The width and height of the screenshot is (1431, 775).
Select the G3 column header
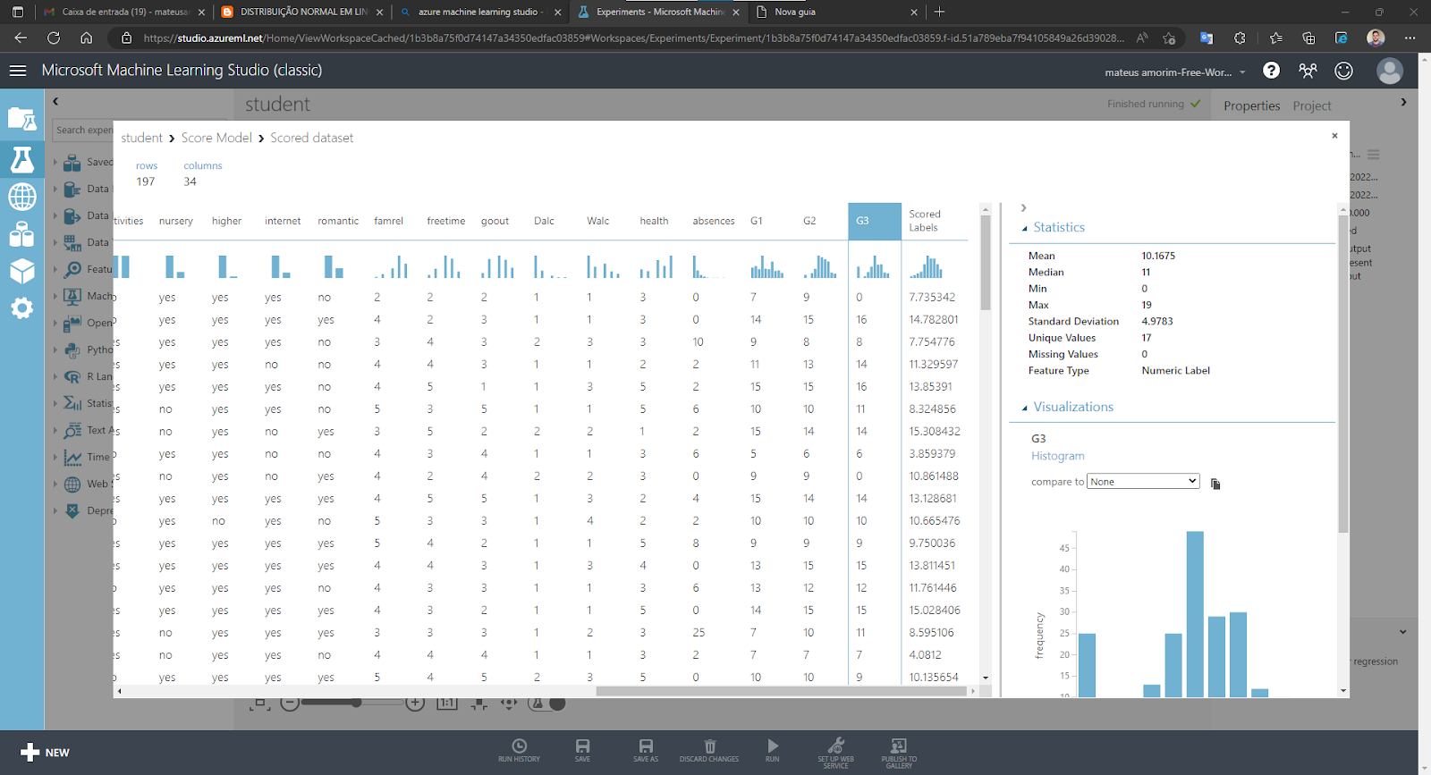pyautogui.click(x=874, y=221)
